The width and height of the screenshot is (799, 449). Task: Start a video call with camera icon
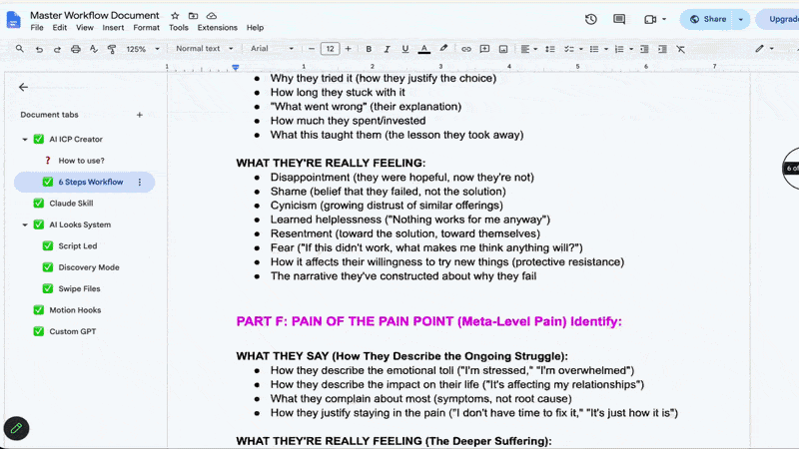[x=650, y=19]
